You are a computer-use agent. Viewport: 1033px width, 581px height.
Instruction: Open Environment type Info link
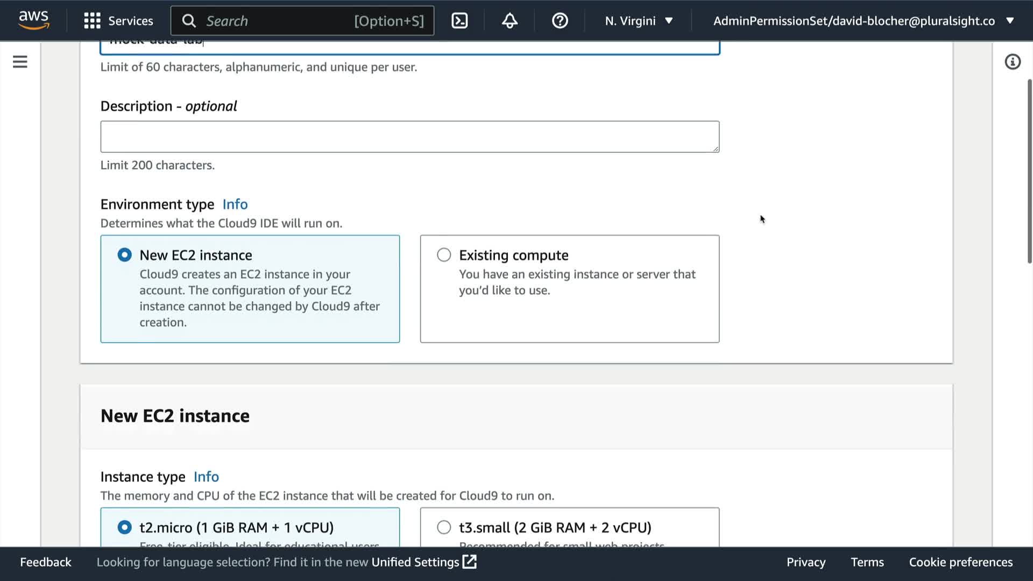235,204
